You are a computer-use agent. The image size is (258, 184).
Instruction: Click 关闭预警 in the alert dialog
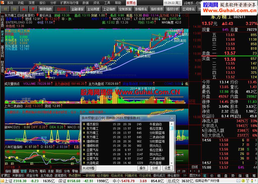[89, 168]
